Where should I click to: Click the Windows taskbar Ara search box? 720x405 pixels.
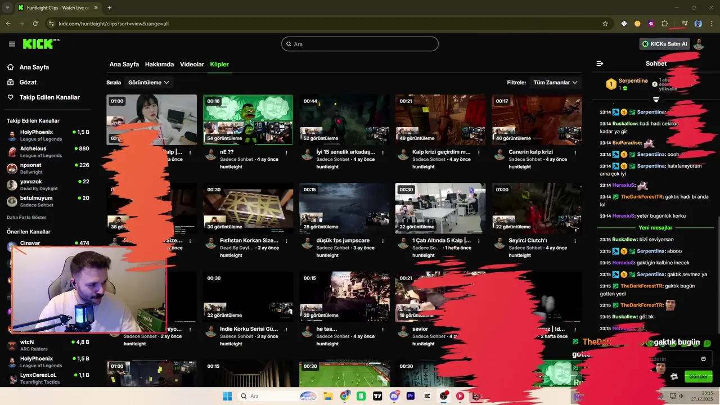pyautogui.click(x=277, y=396)
